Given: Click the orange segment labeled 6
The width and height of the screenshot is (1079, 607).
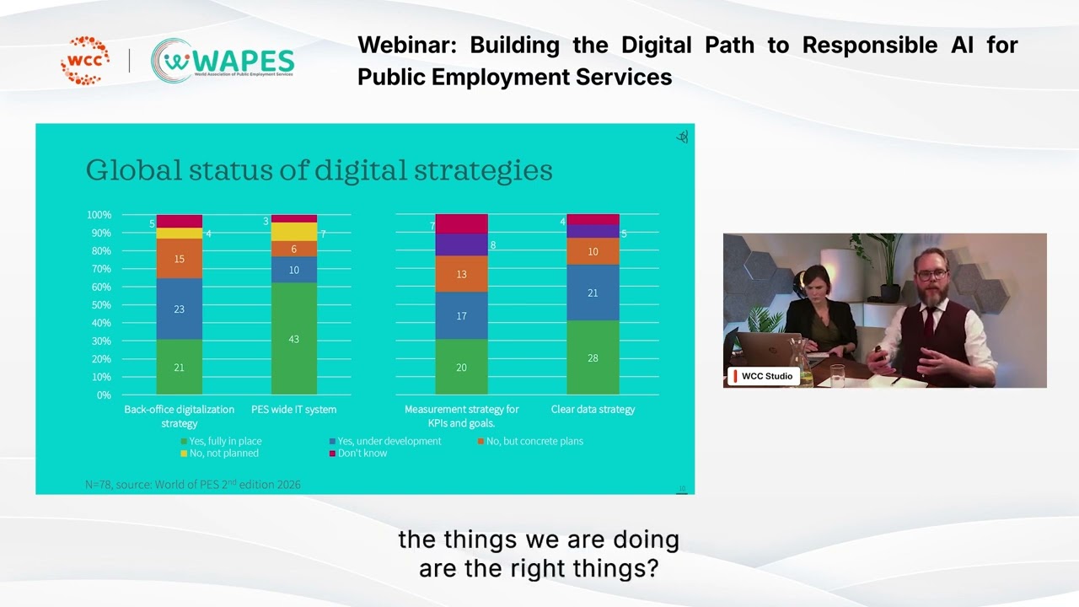Looking at the screenshot, I should [293, 249].
